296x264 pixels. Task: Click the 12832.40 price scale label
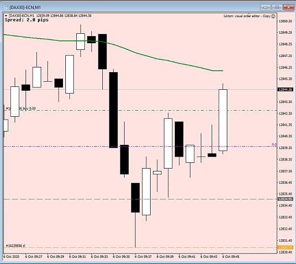click(x=286, y=229)
